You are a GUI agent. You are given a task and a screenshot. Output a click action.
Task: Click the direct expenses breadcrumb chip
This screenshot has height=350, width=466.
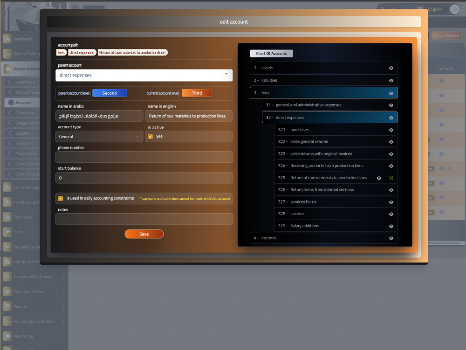82,53
